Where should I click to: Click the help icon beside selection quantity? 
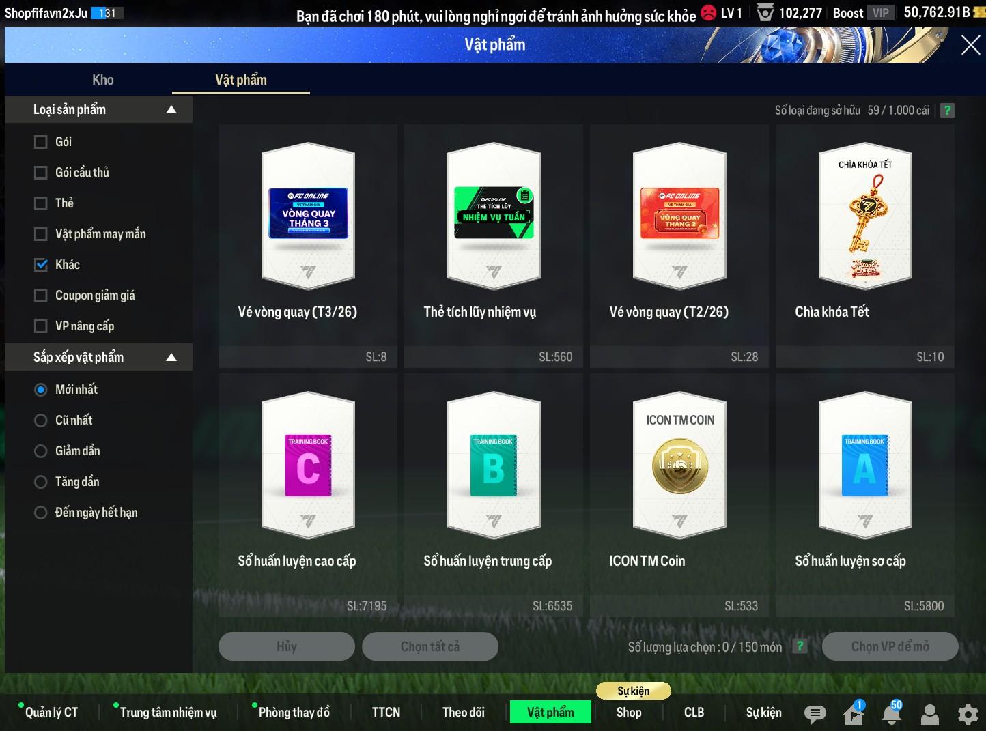pos(800,646)
